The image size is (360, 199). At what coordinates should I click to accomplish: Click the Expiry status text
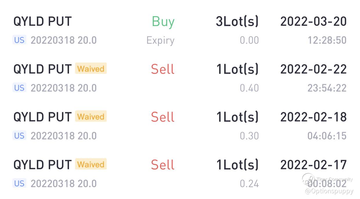point(160,40)
